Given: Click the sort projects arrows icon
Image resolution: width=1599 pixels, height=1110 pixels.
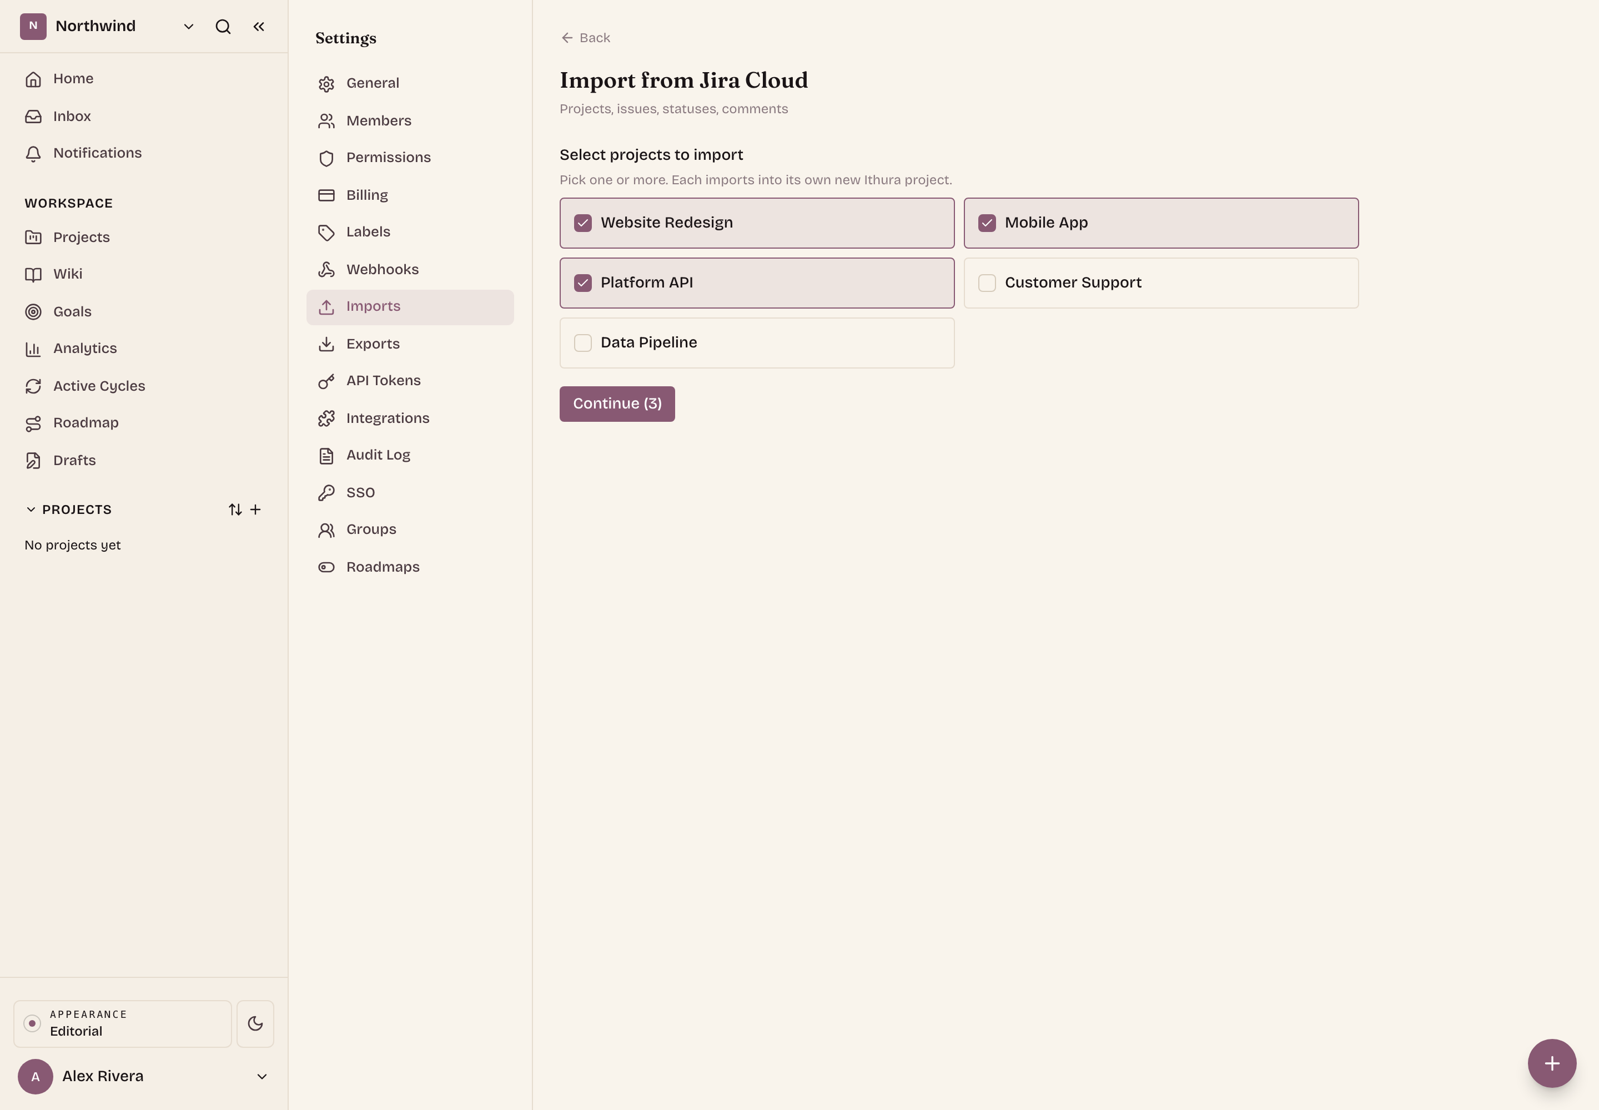Looking at the screenshot, I should tap(235, 510).
